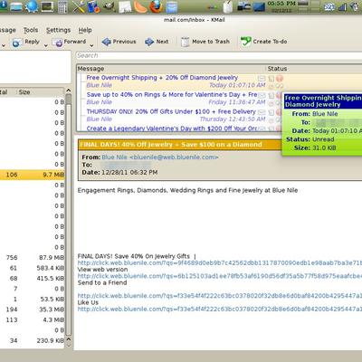Click the Reply button label
The height and width of the screenshot is (362, 362).
tap(32, 42)
